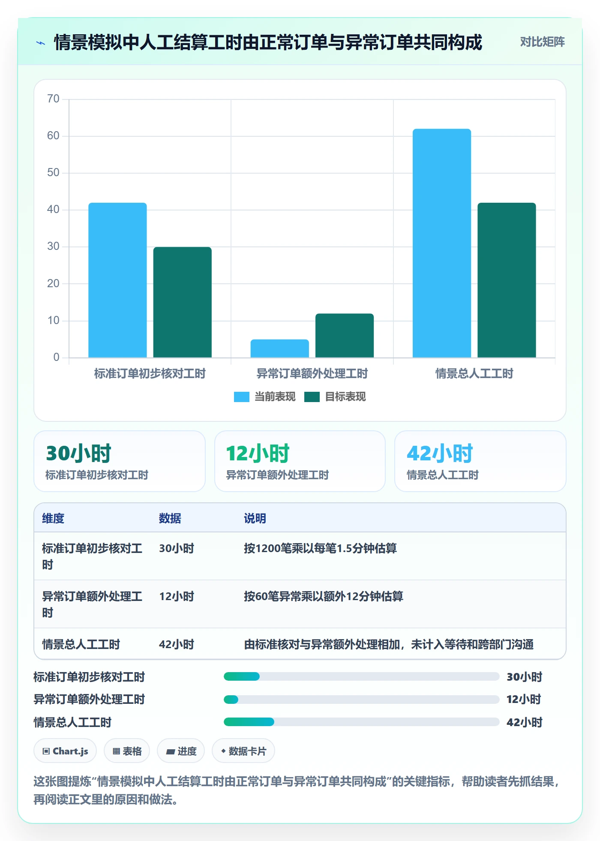Click the chart title 情景模拟中人工结算工时由正常订单与异常订单共同构成

(x=268, y=42)
